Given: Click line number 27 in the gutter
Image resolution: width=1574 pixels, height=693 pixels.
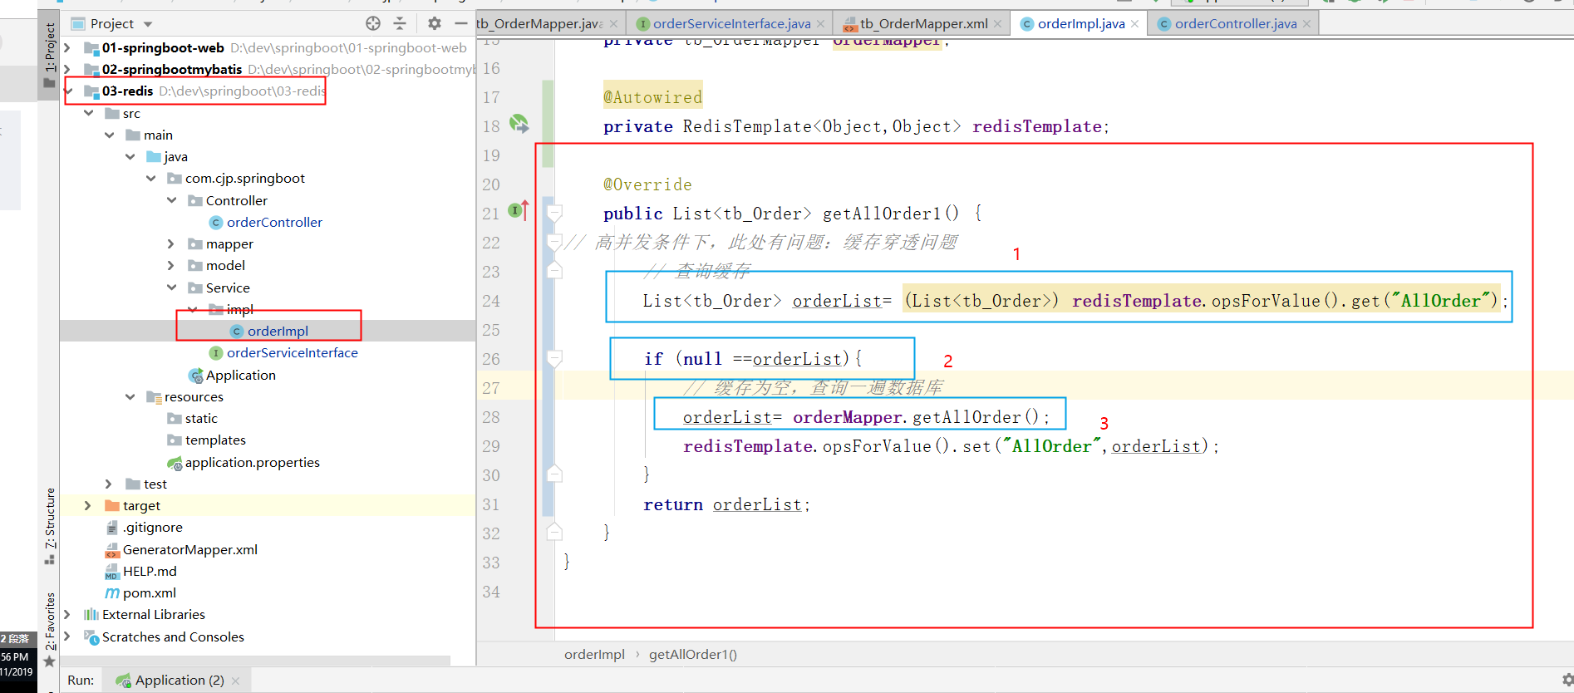Looking at the screenshot, I should pos(491,388).
